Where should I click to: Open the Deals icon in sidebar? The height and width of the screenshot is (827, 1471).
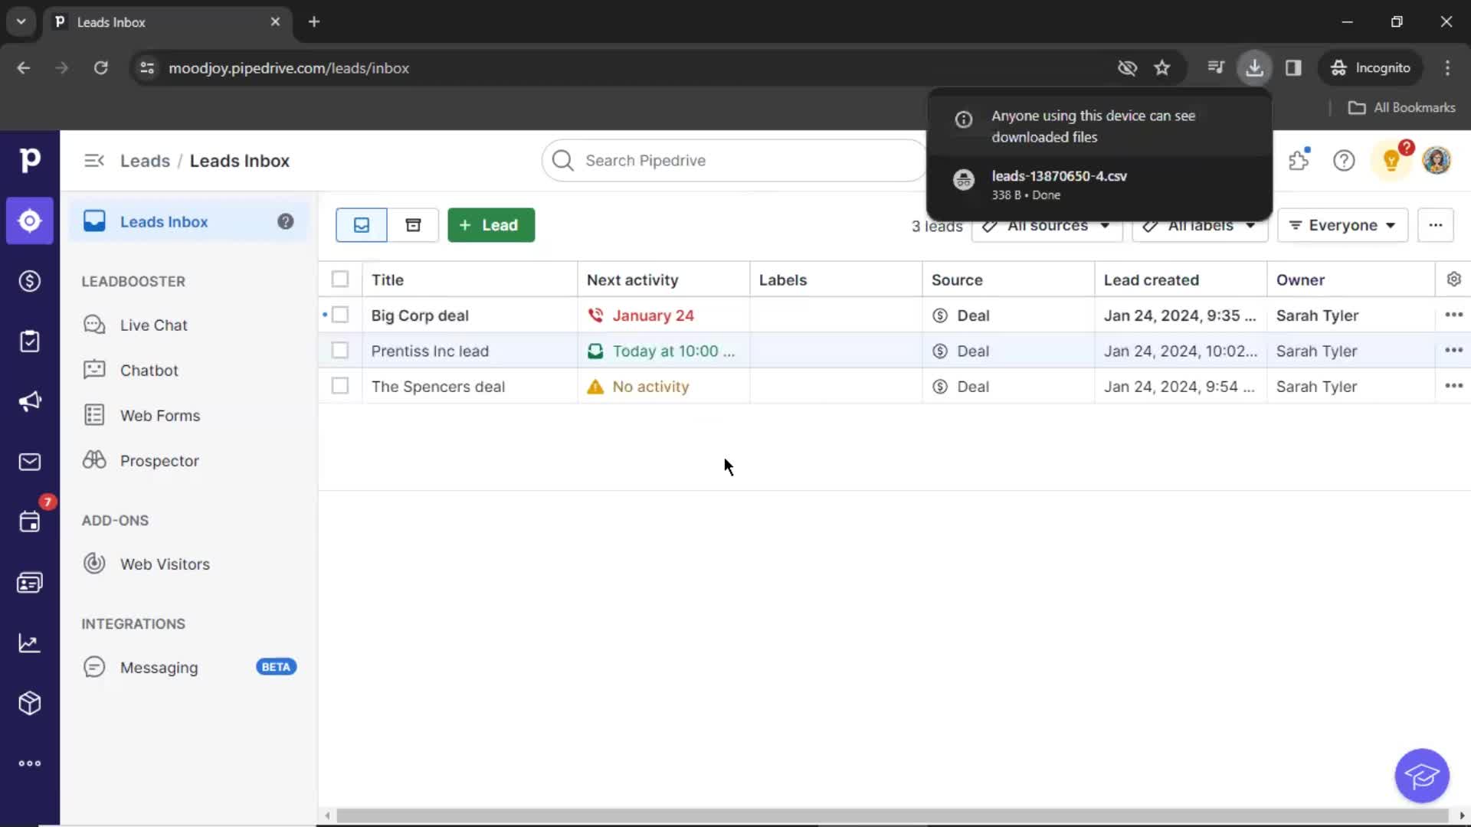click(x=29, y=279)
